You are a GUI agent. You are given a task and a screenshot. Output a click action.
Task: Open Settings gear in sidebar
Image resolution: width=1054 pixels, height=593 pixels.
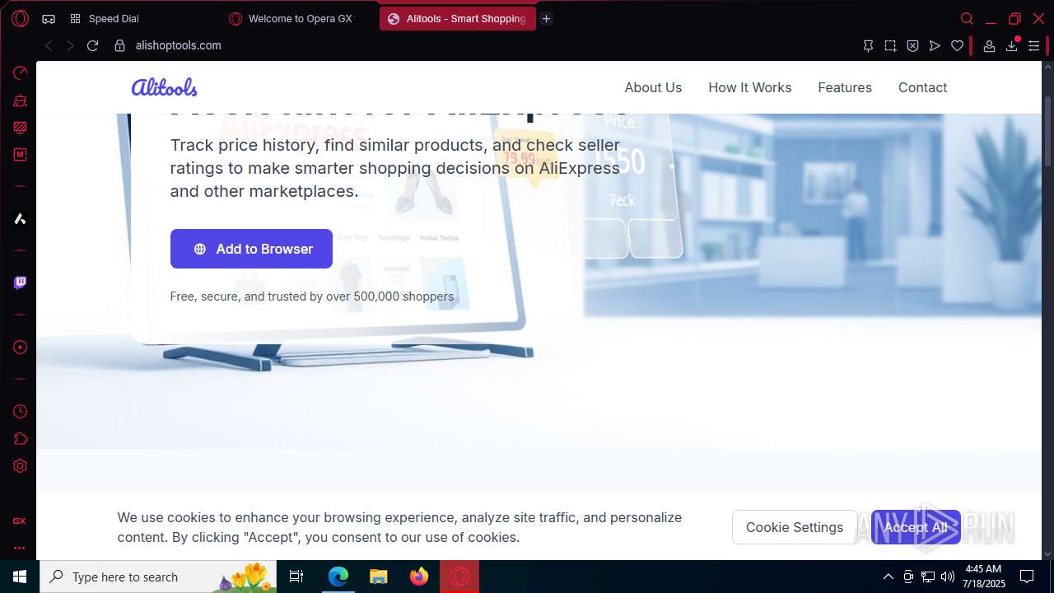[20, 465]
